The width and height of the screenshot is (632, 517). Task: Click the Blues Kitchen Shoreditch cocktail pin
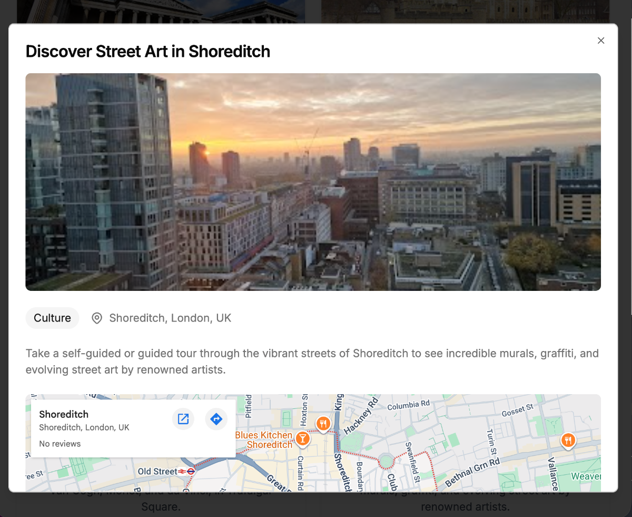(x=302, y=438)
